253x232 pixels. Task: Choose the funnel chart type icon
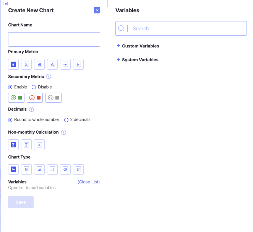click(x=78, y=169)
